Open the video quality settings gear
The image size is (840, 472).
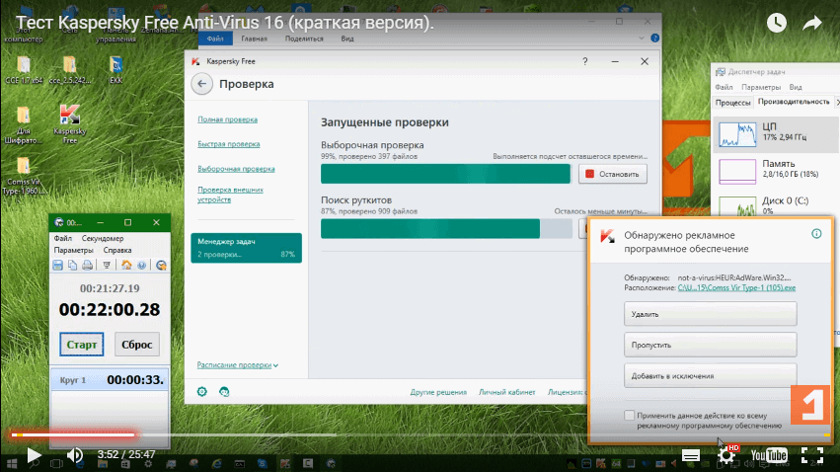725,455
